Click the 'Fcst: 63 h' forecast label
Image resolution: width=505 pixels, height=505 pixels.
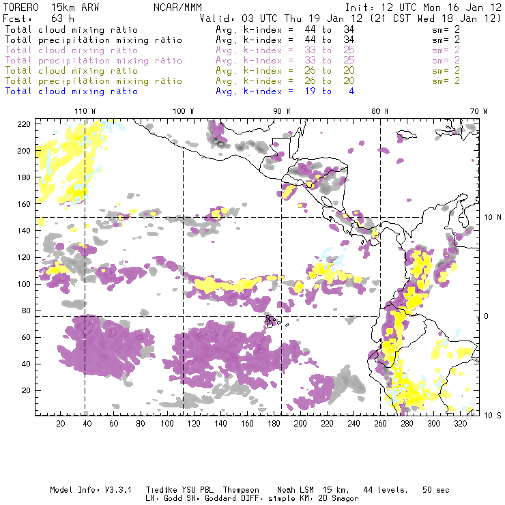pyautogui.click(x=38, y=18)
